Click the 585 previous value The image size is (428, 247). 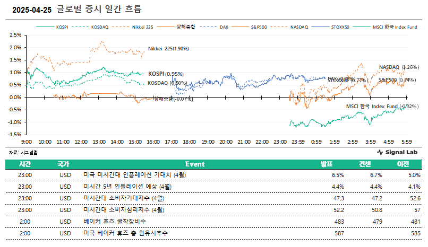[x=416, y=233]
